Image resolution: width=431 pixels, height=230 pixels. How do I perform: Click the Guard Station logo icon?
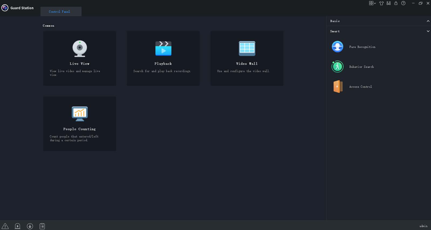coord(5,8)
